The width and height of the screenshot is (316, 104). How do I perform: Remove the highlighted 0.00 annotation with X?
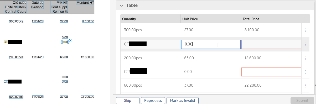(70, 40)
